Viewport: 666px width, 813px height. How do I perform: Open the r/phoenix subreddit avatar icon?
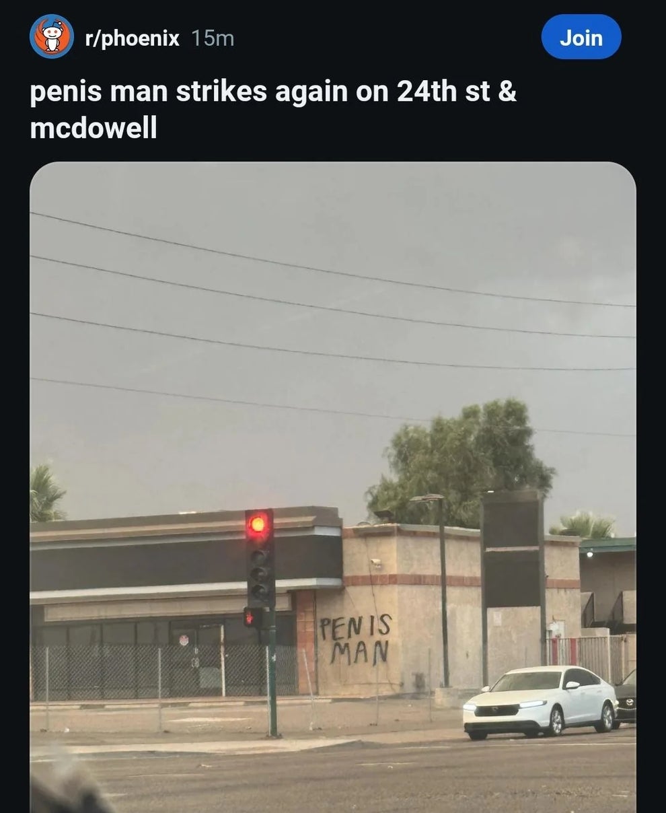(x=52, y=36)
